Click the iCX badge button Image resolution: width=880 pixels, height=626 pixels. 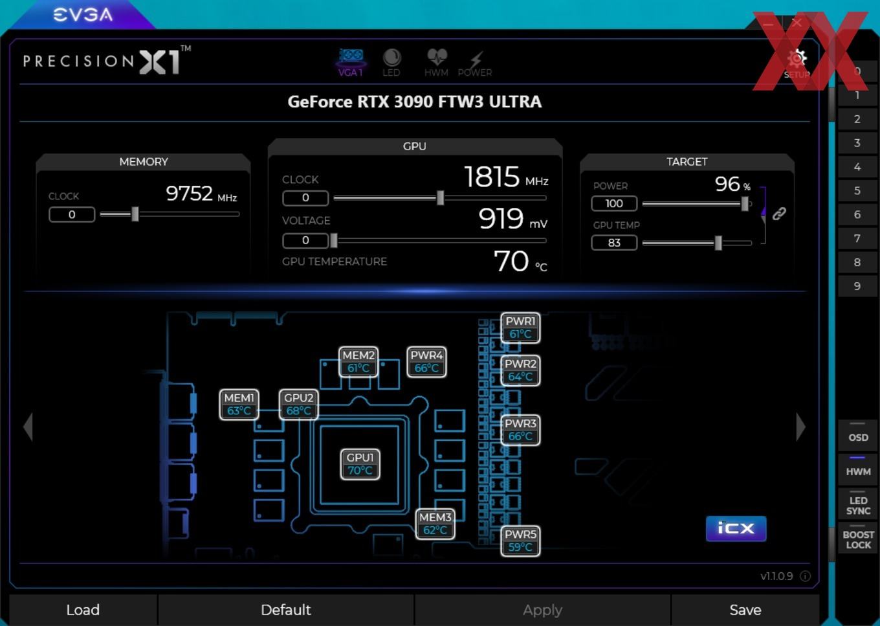click(x=736, y=528)
